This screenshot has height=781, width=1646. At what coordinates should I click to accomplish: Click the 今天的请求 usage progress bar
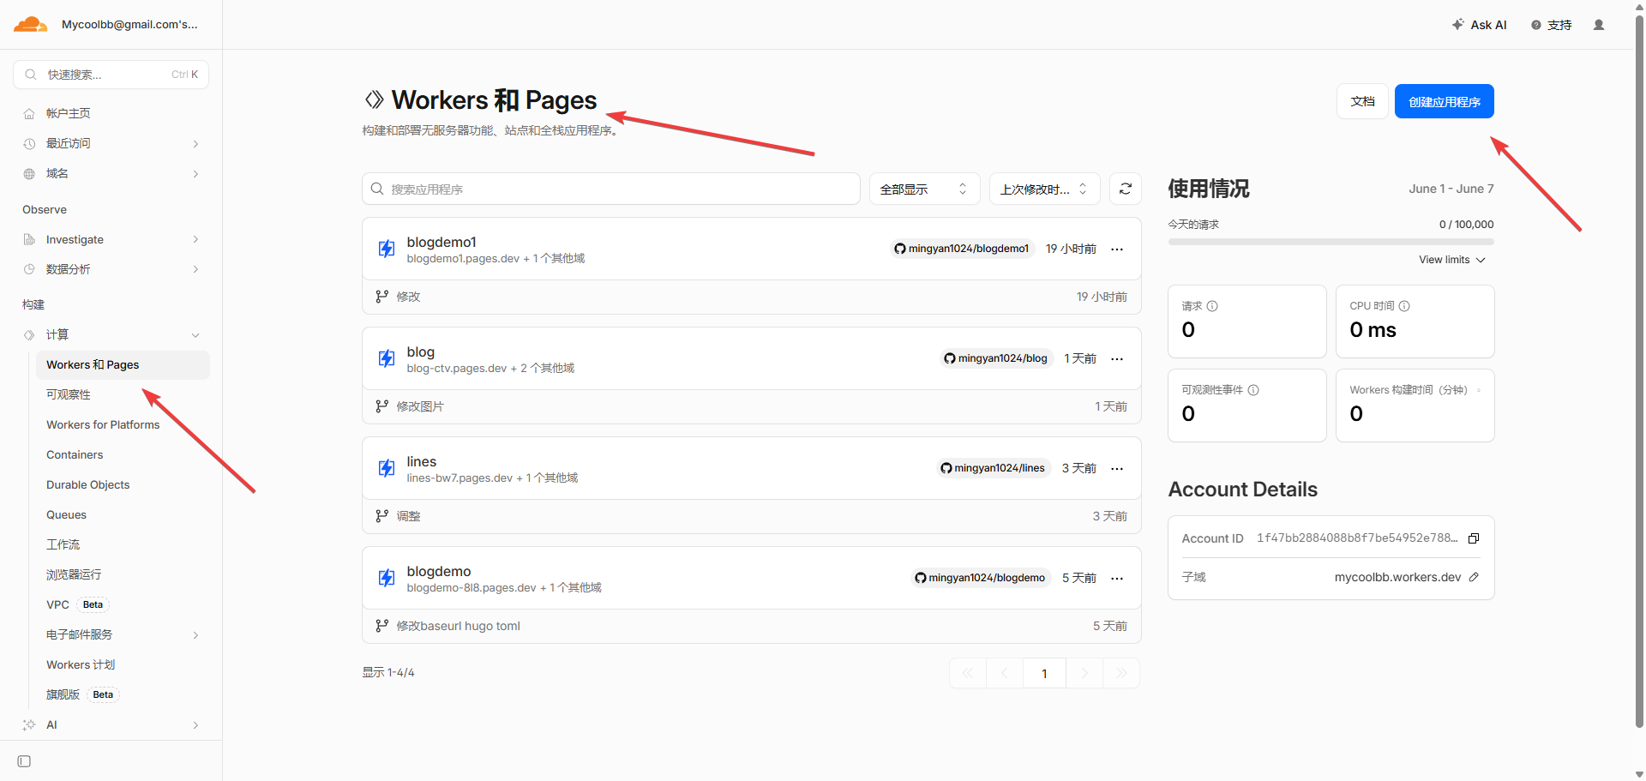click(1331, 242)
